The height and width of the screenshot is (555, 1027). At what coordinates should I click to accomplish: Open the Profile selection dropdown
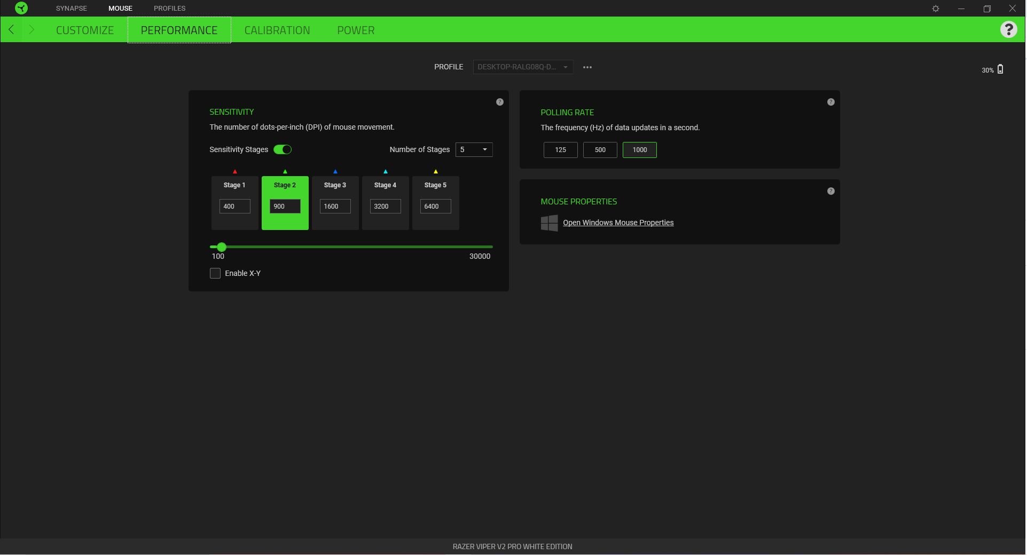(x=523, y=67)
